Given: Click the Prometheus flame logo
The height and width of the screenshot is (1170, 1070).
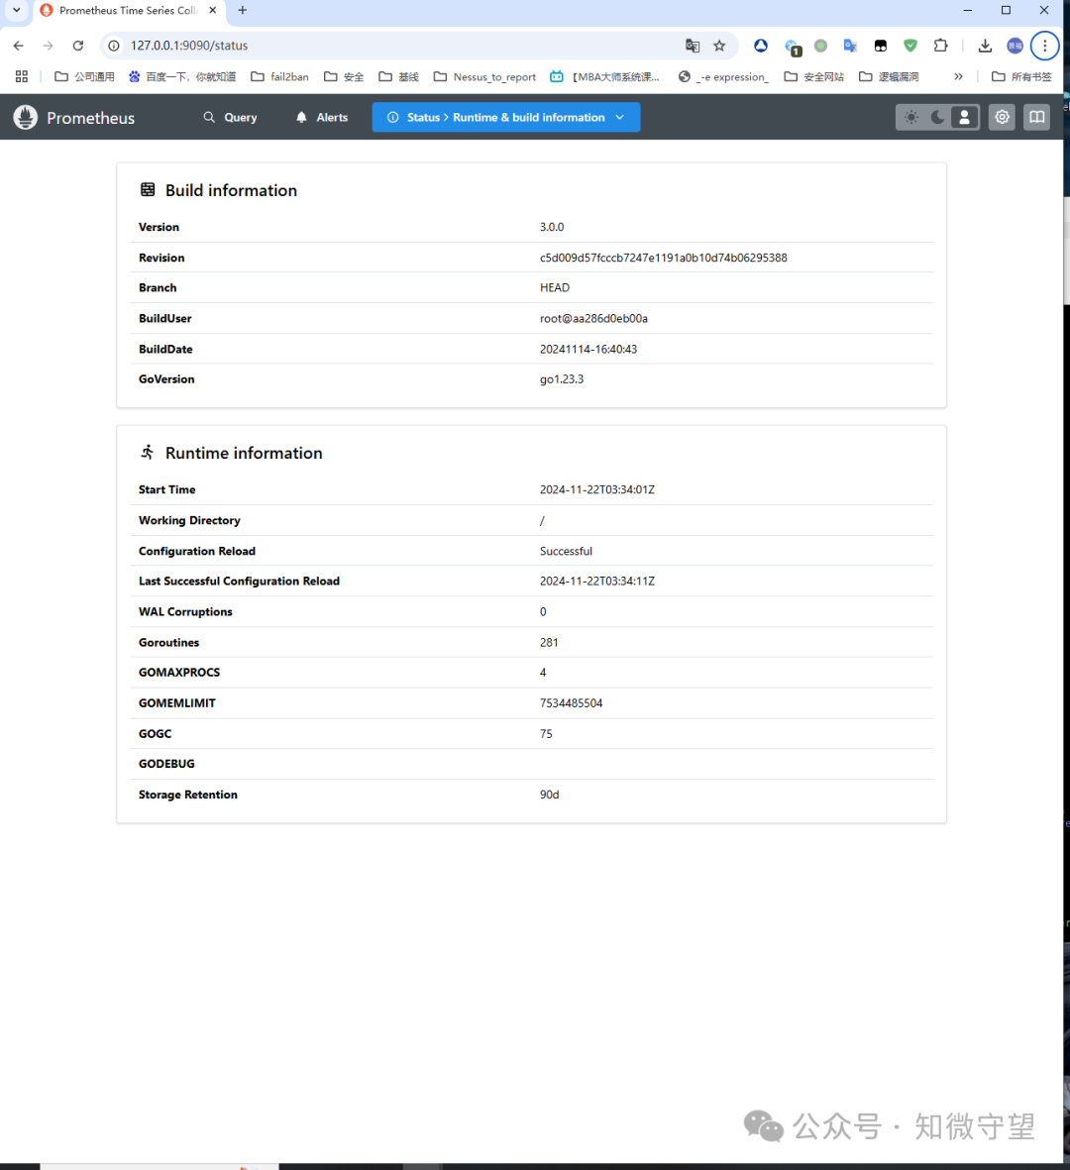Looking at the screenshot, I should pos(26,117).
